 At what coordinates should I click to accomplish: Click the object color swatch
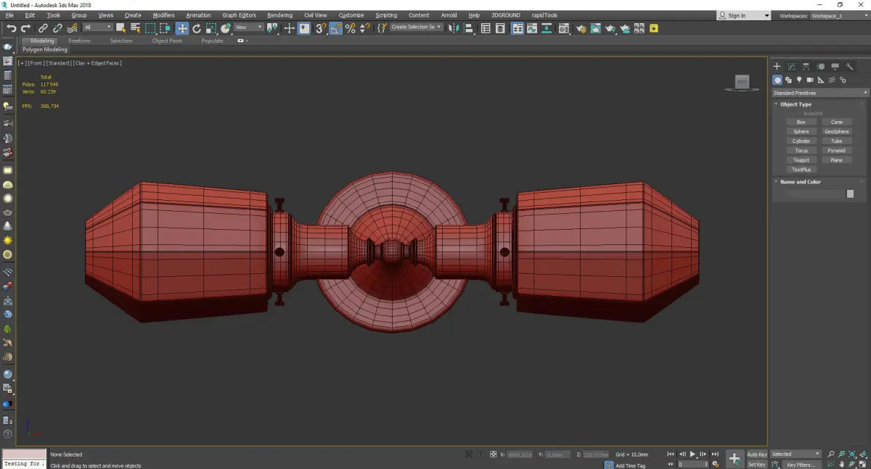pos(850,194)
